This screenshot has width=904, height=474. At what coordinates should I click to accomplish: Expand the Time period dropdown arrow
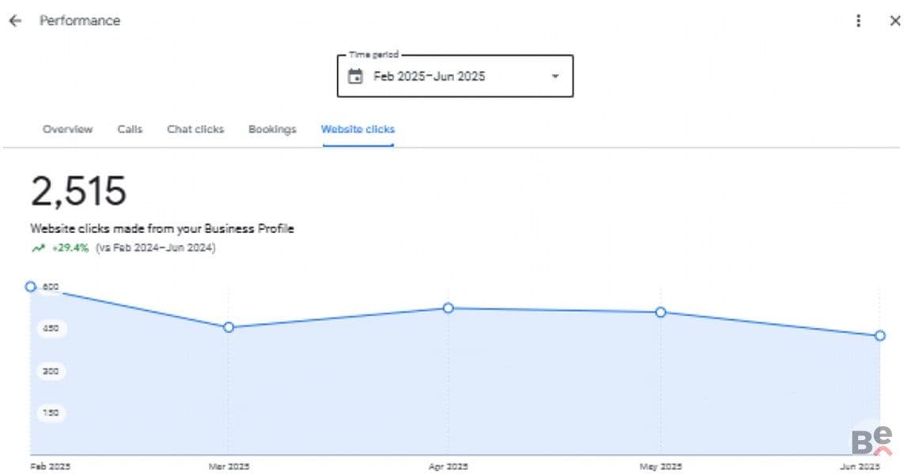pyautogui.click(x=555, y=76)
